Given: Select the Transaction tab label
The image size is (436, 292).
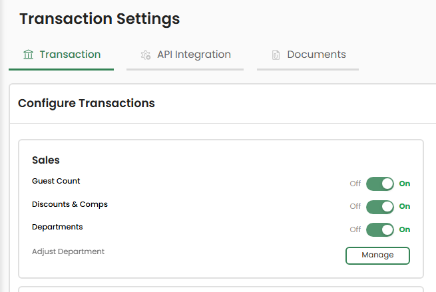Looking at the screenshot, I should [x=70, y=55].
